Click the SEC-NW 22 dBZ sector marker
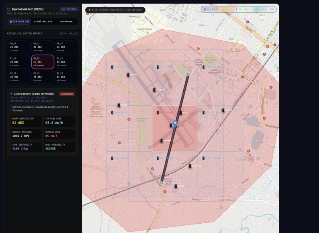 112,67
